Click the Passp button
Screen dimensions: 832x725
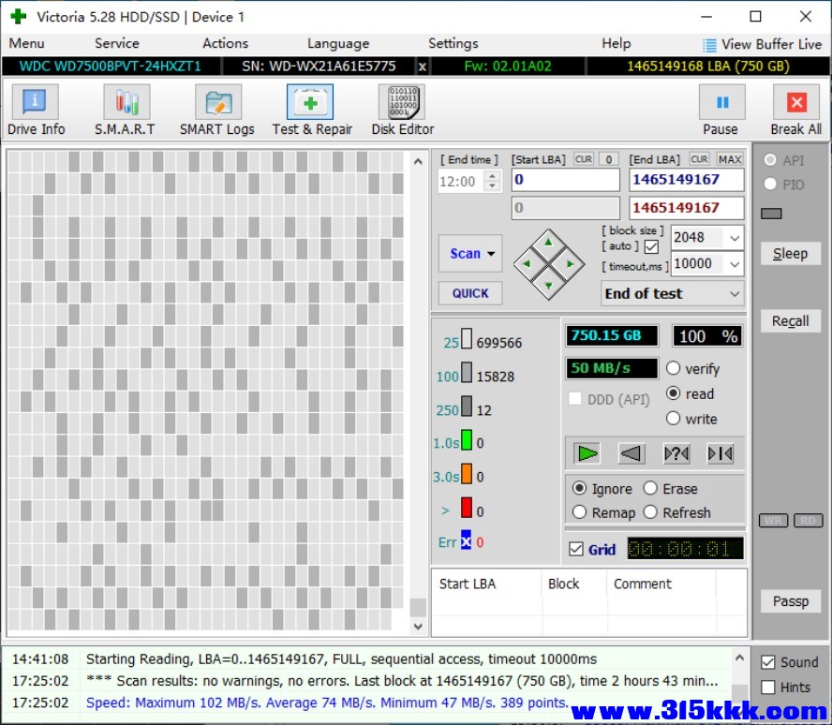[790, 601]
